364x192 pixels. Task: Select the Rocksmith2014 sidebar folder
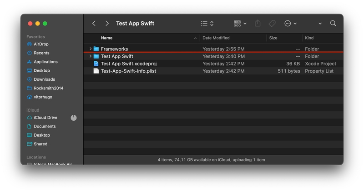[48, 88]
